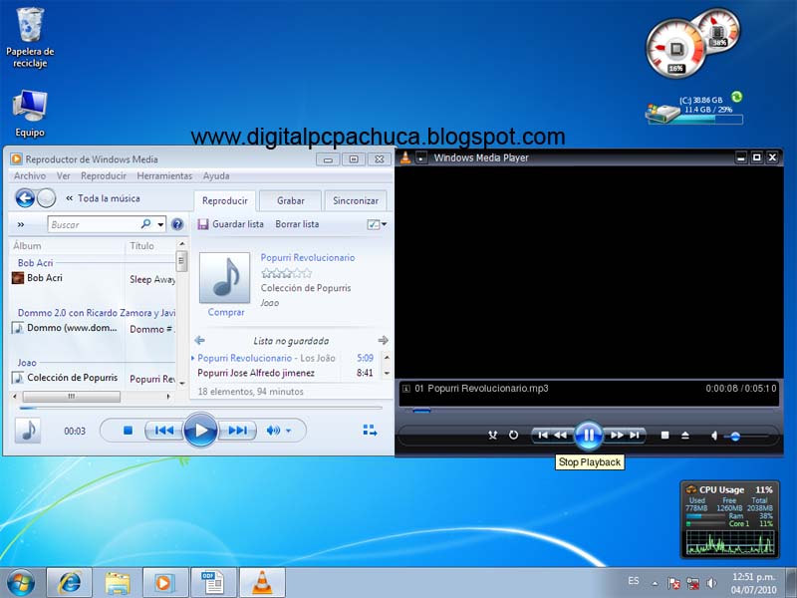Image resolution: width=797 pixels, height=598 pixels.
Task: Open the Herramientas menu
Action: [164, 176]
